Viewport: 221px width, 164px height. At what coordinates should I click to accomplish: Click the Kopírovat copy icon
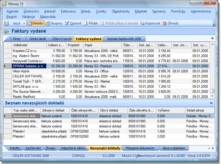[x=142, y=23]
